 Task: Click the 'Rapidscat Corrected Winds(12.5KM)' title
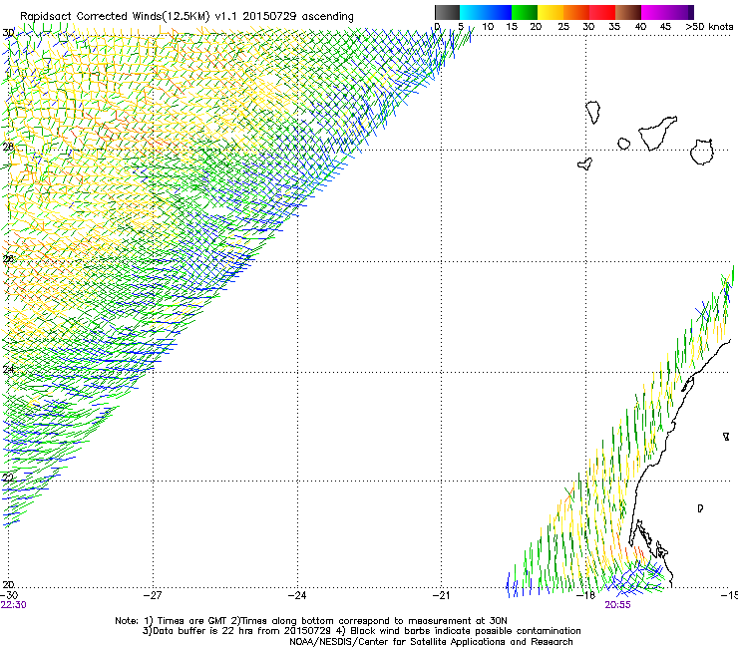115,16
